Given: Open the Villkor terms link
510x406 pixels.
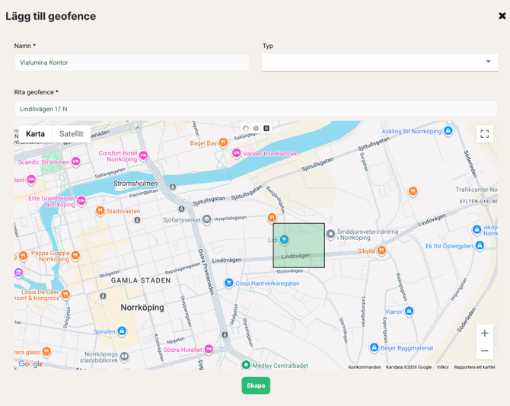Looking at the screenshot, I should [x=442, y=367].
